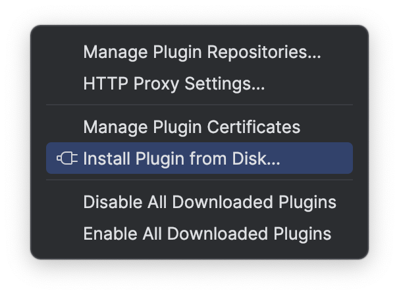Click the plug icon beside Install Plugin
Screen dimensions: 399x295
(67, 159)
